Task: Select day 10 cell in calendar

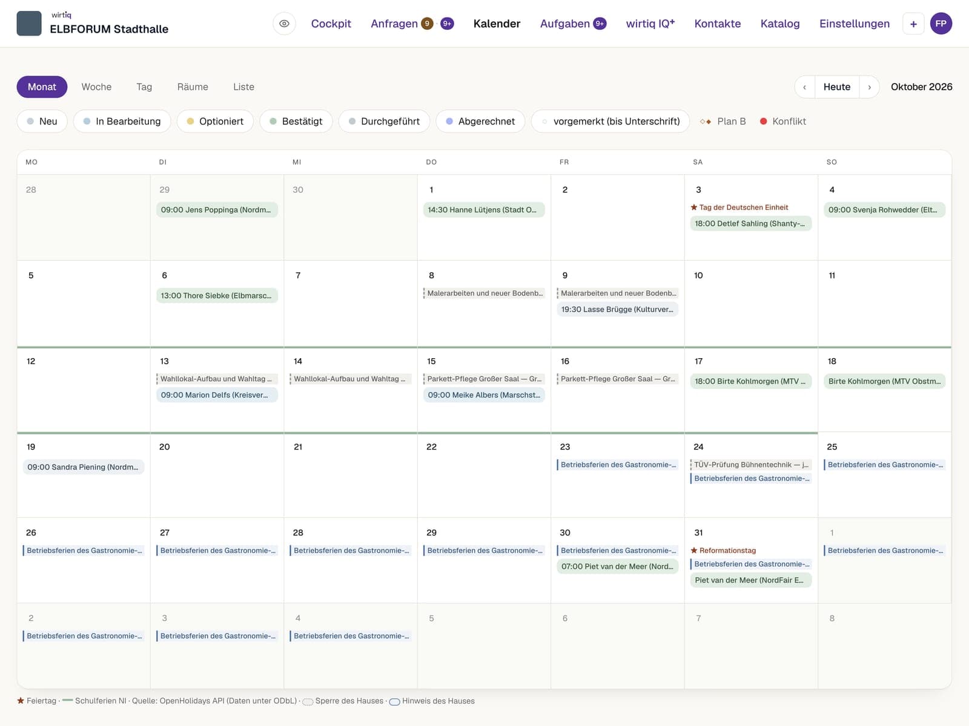Action: pos(751,303)
